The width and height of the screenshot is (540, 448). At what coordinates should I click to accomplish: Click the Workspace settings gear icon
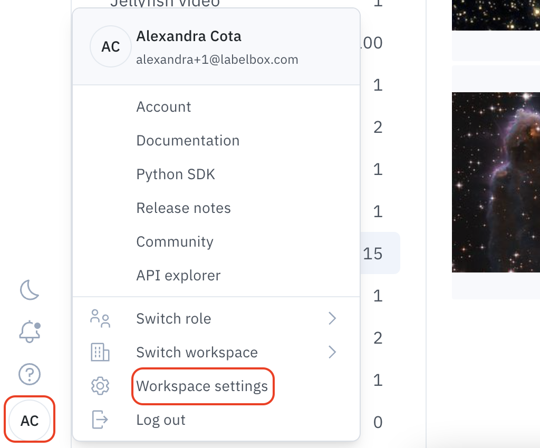100,386
